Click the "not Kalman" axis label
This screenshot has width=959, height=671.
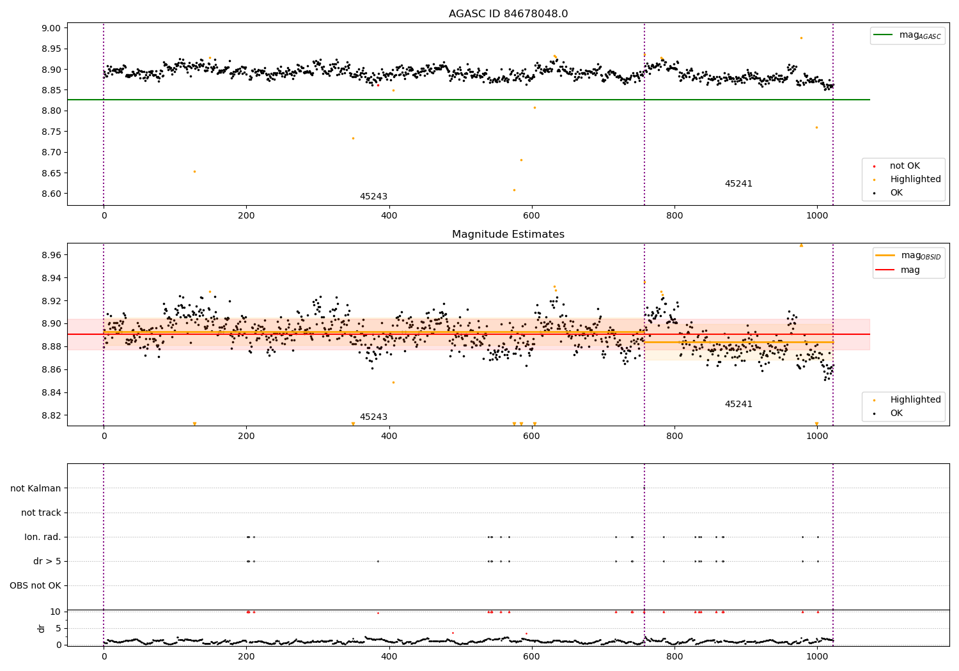(x=36, y=489)
